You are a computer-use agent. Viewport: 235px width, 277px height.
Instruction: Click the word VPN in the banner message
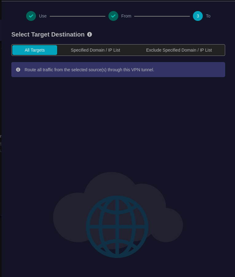pos(136,70)
